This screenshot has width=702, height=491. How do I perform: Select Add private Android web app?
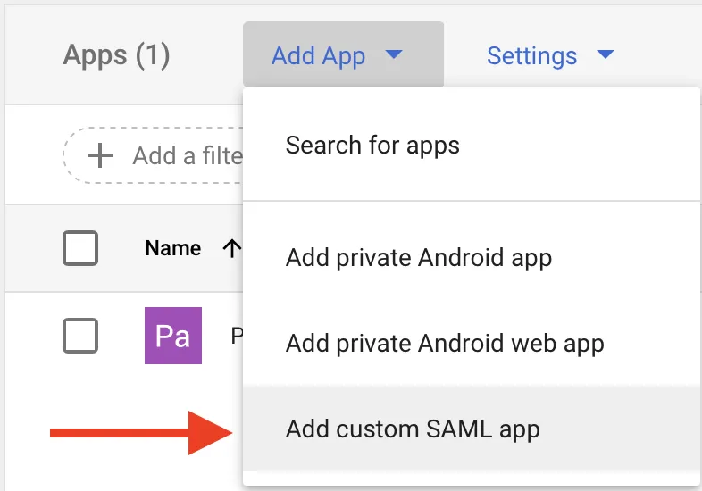[x=445, y=343]
